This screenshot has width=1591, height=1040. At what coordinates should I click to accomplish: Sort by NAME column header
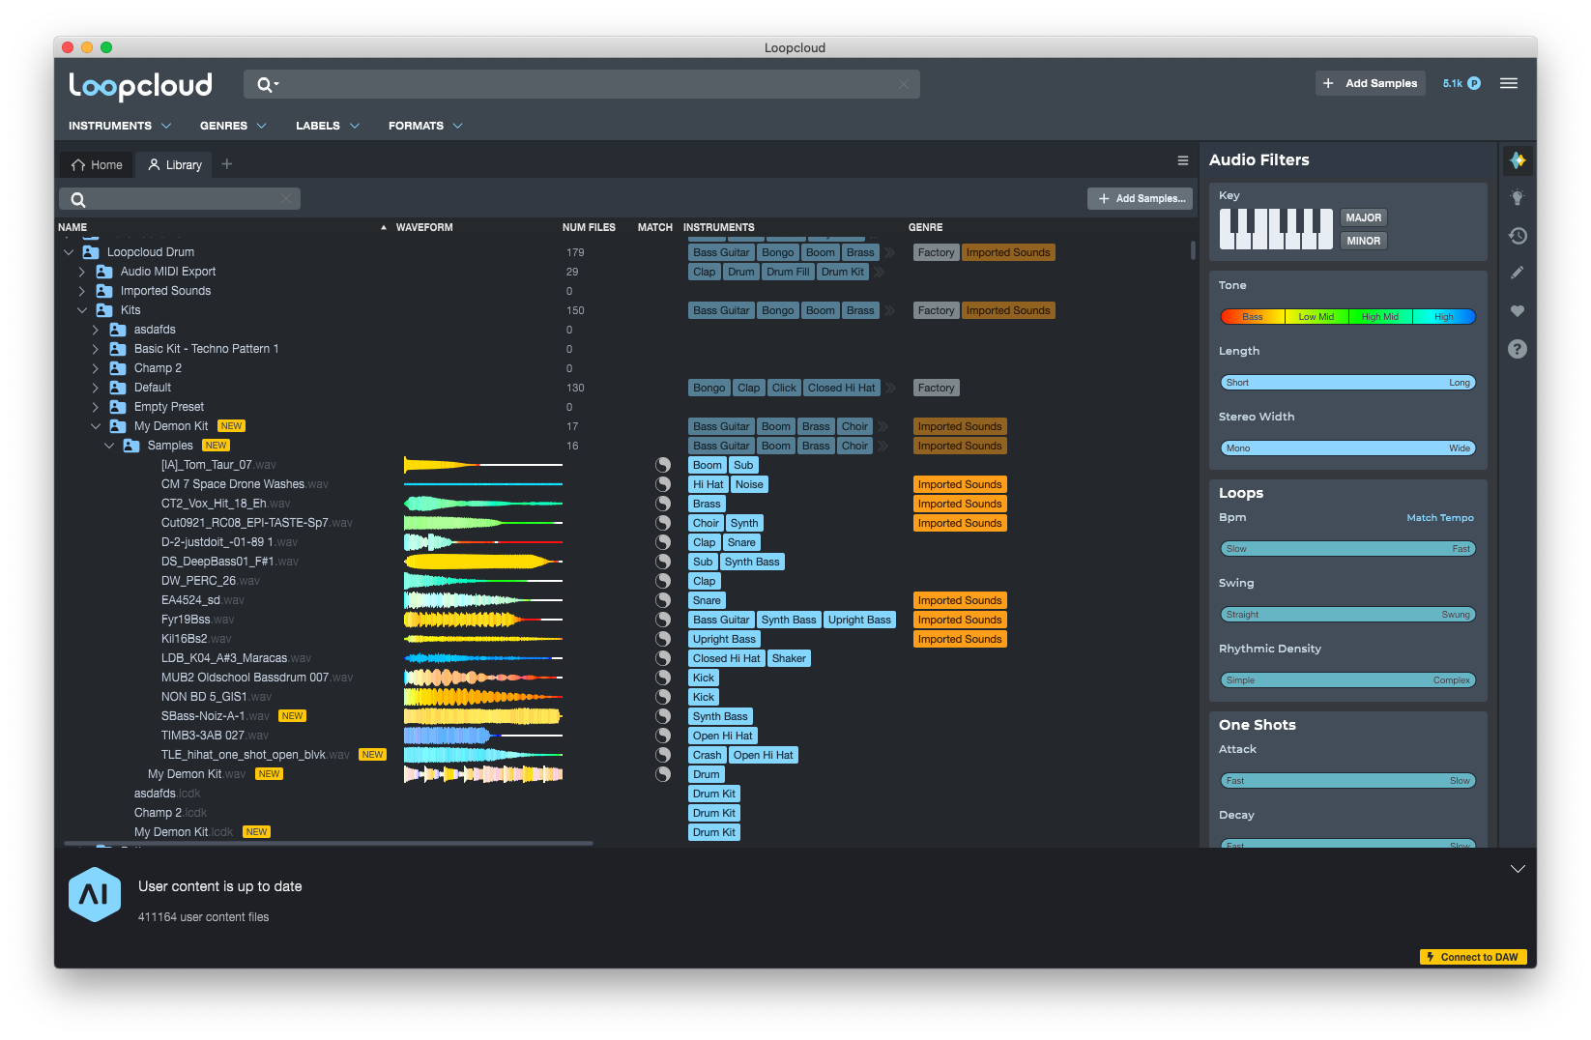(72, 227)
